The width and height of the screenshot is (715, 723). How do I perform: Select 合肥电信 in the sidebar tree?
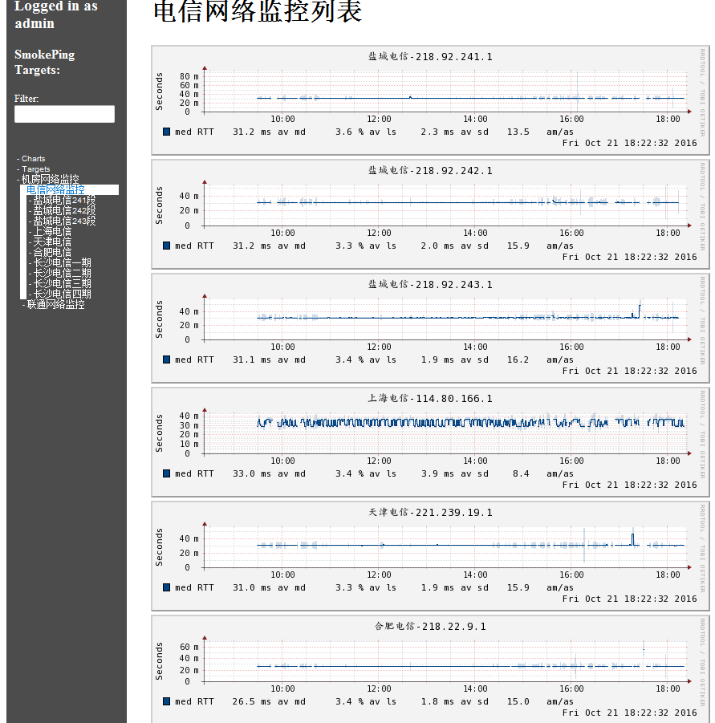click(52, 252)
